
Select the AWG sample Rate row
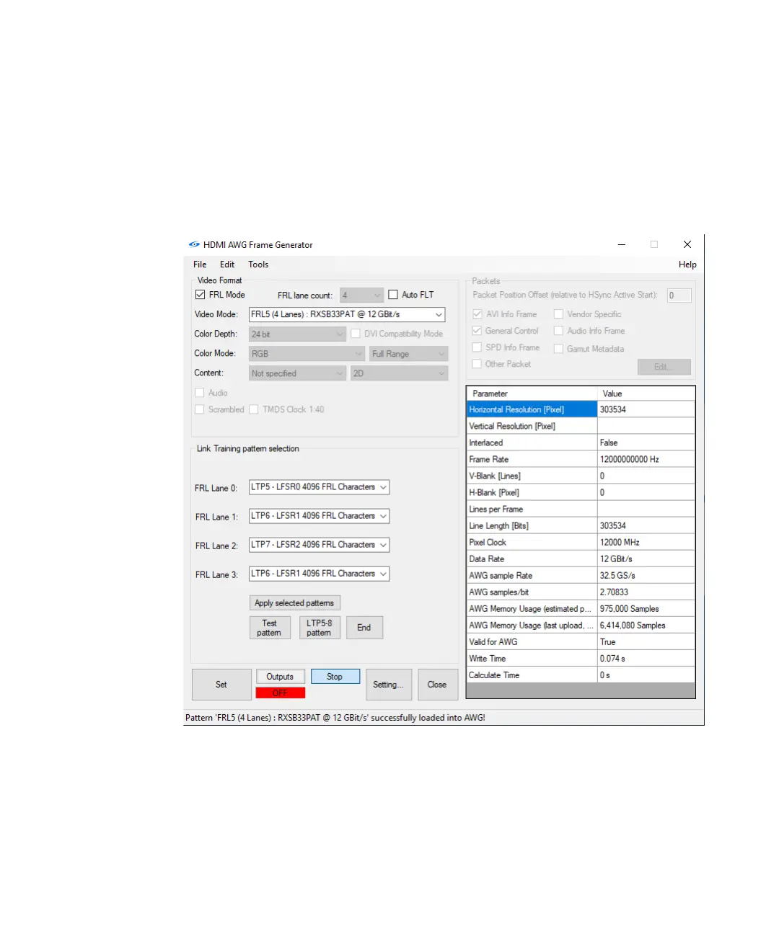[581, 575]
